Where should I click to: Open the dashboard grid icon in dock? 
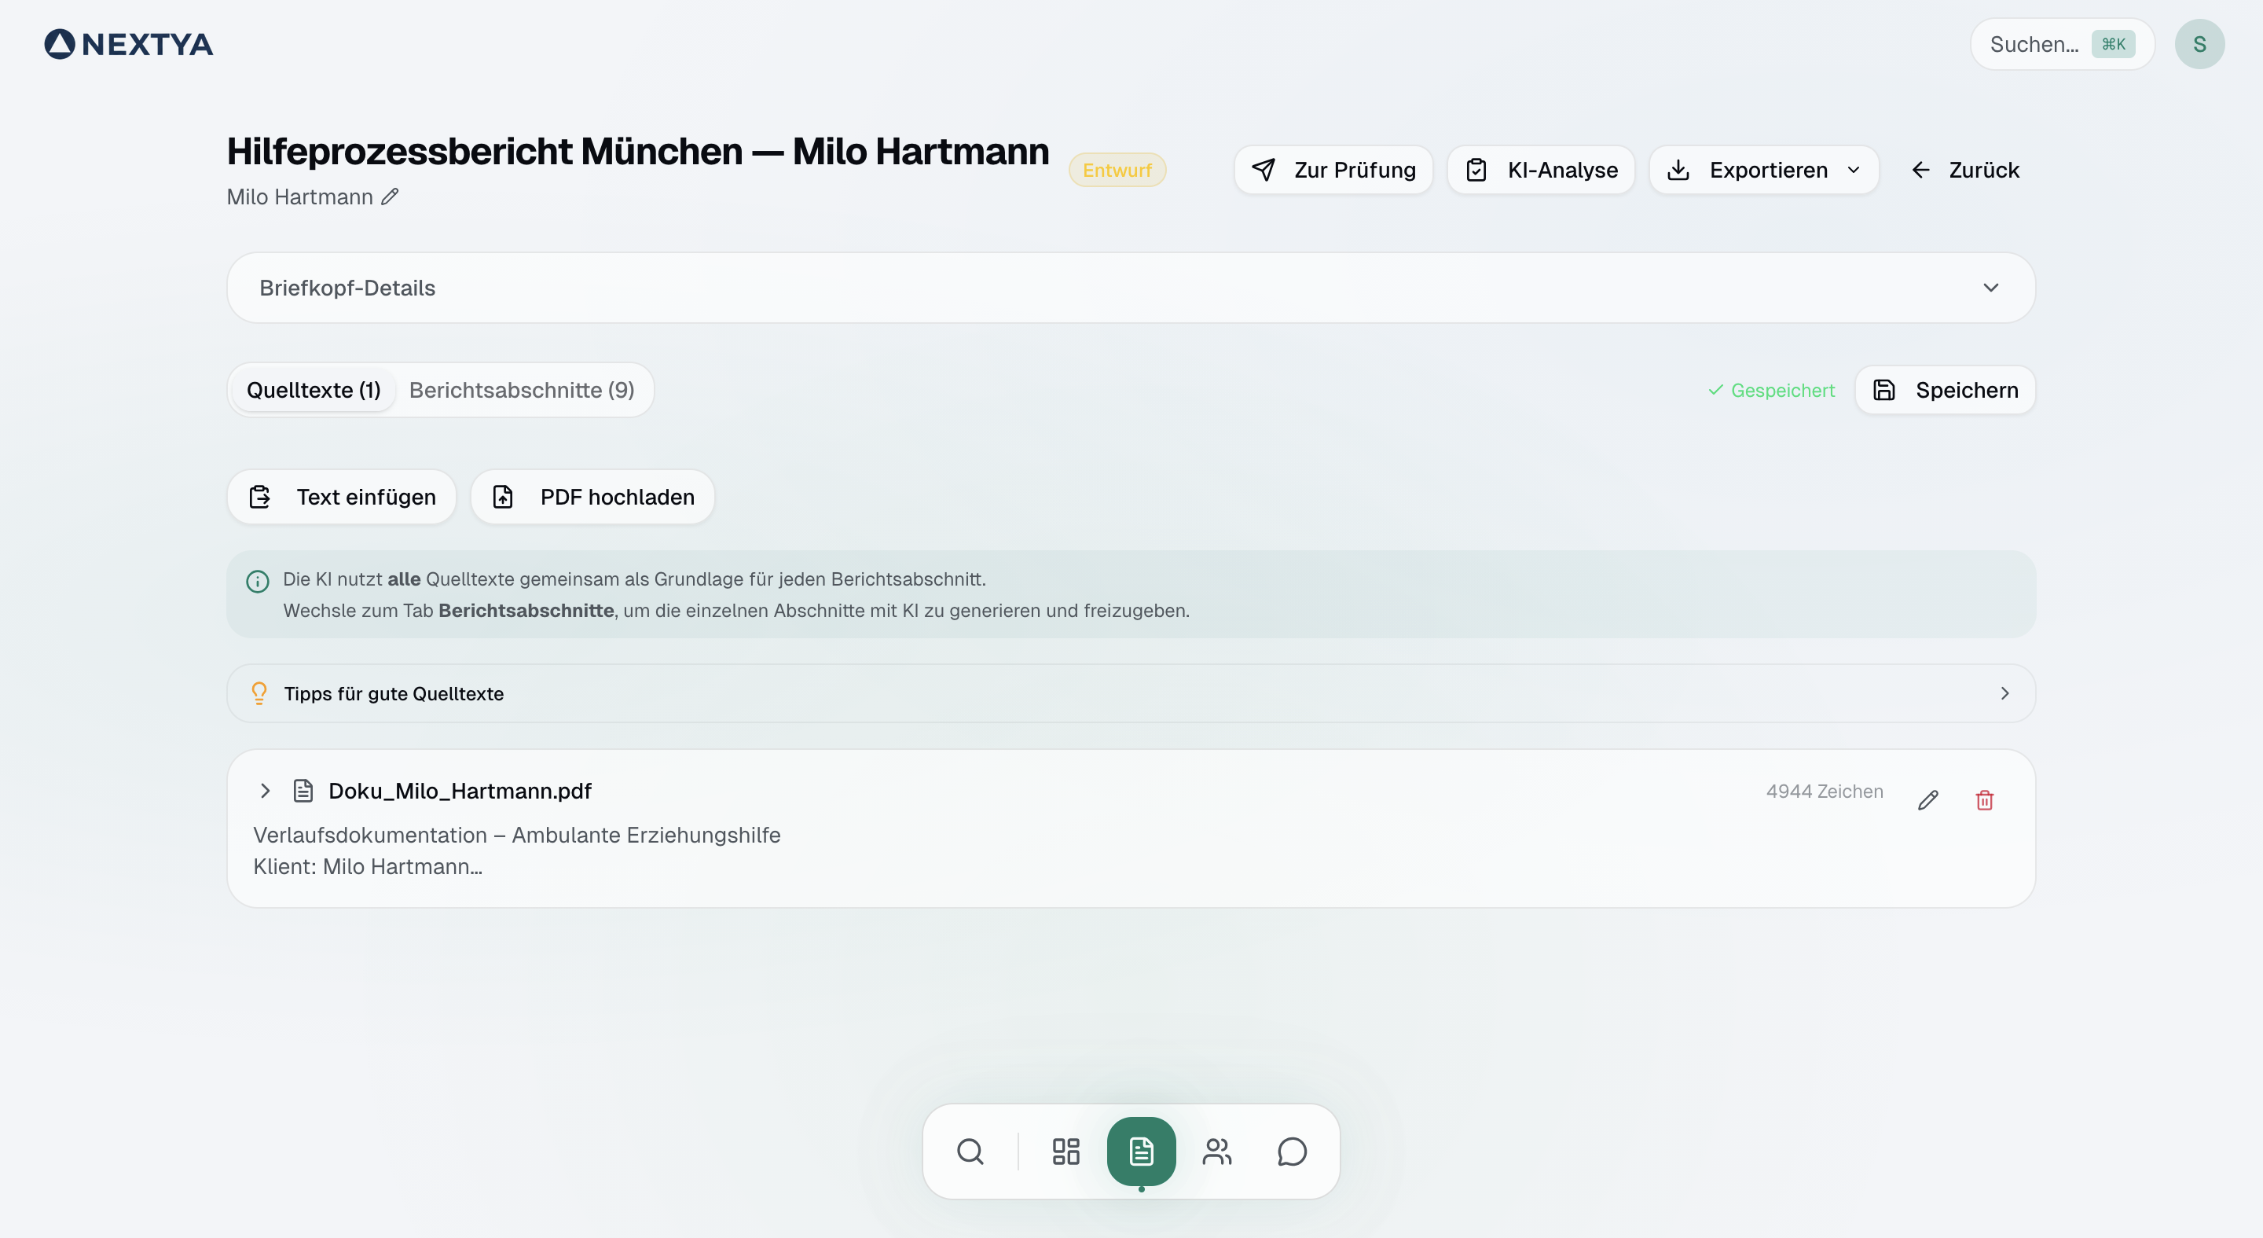tap(1065, 1151)
